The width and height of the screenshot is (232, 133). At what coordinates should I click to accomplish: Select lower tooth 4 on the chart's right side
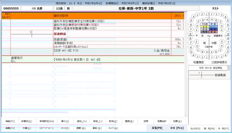click(225, 55)
